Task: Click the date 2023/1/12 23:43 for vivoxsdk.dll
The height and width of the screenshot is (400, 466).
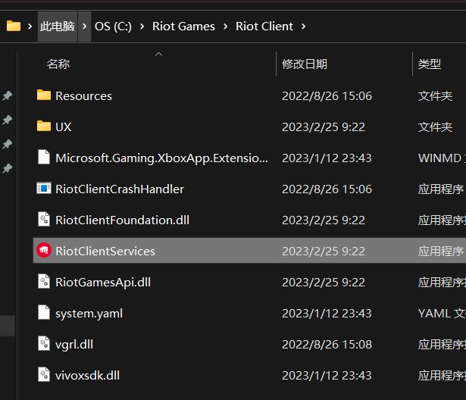Action: (x=327, y=376)
